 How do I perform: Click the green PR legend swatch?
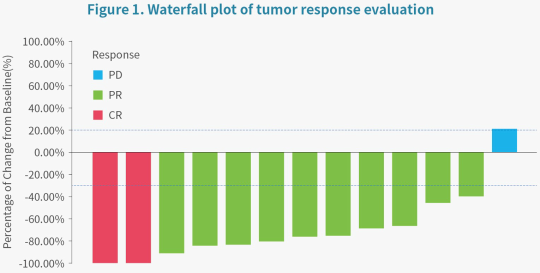tap(98, 95)
